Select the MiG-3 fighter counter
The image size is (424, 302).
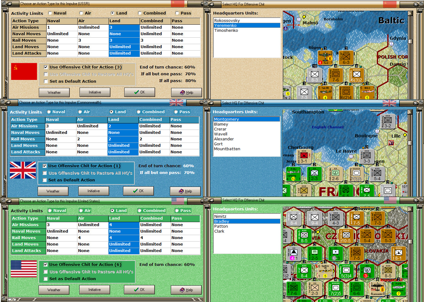pyautogui.click(x=367, y=92)
